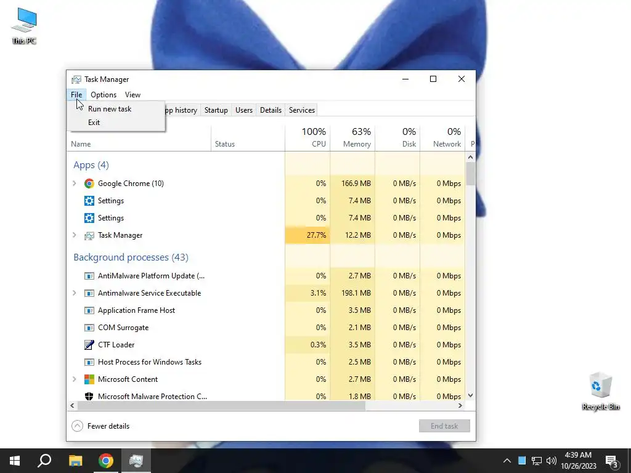Click Host Process for Windows Tasks icon
This screenshot has height=473, width=631.
click(x=89, y=362)
